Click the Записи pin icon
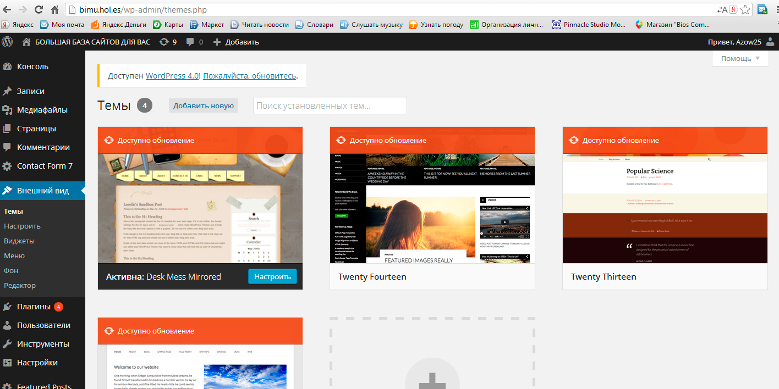The width and height of the screenshot is (779, 389). [7, 91]
